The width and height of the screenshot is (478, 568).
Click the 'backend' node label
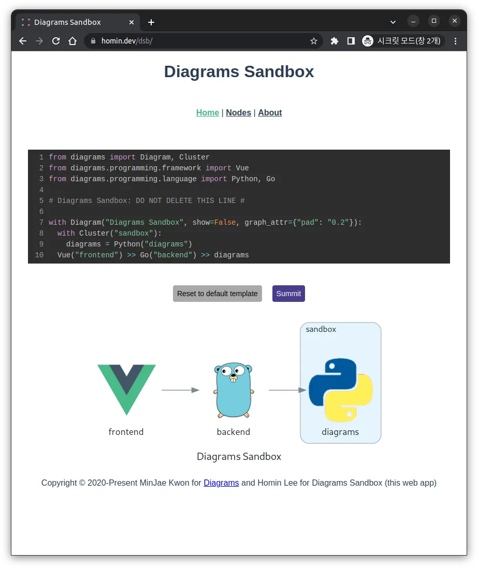coord(234,432)
